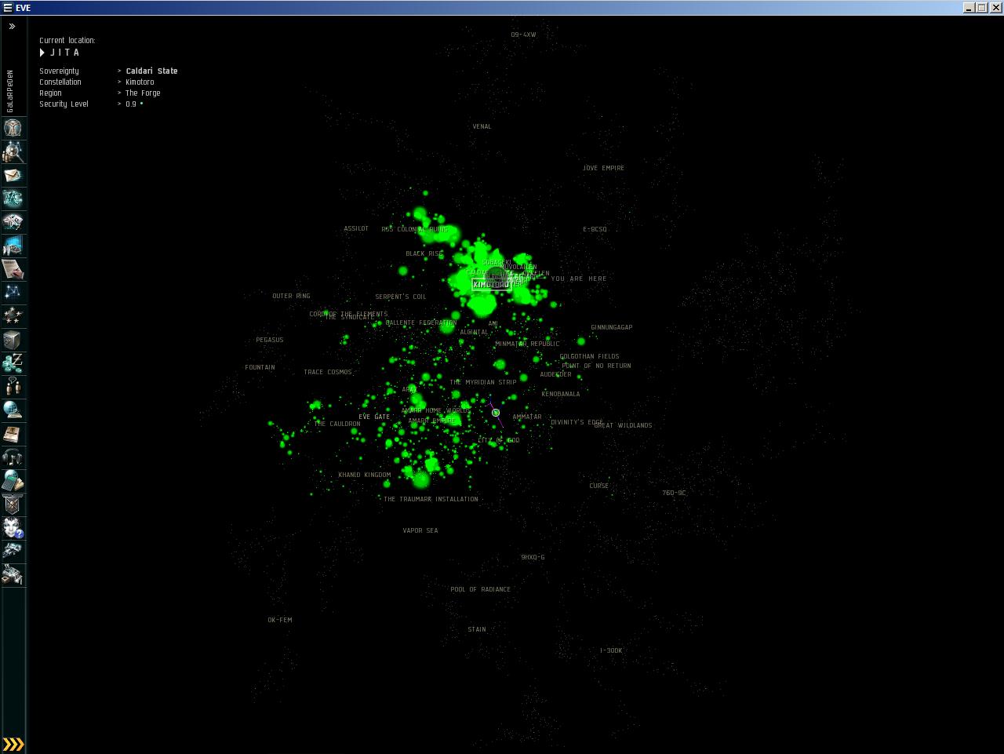Image resolution: width=1004 pixels, height=754 pixels.
Task: Open the blue chart market icon
Action: coord(13,246)
